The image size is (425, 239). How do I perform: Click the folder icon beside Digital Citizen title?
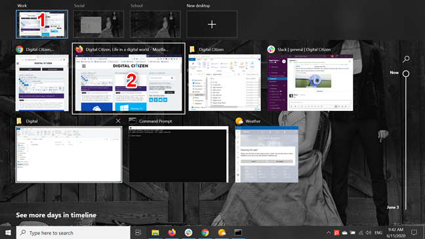coord(192,49)
